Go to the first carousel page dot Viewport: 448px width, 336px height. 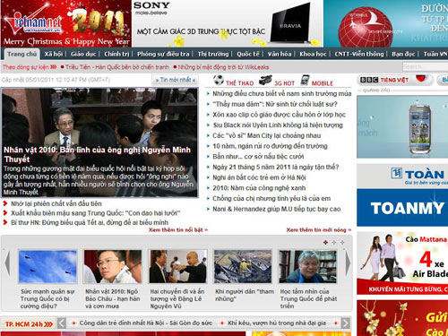pos(325,242)
